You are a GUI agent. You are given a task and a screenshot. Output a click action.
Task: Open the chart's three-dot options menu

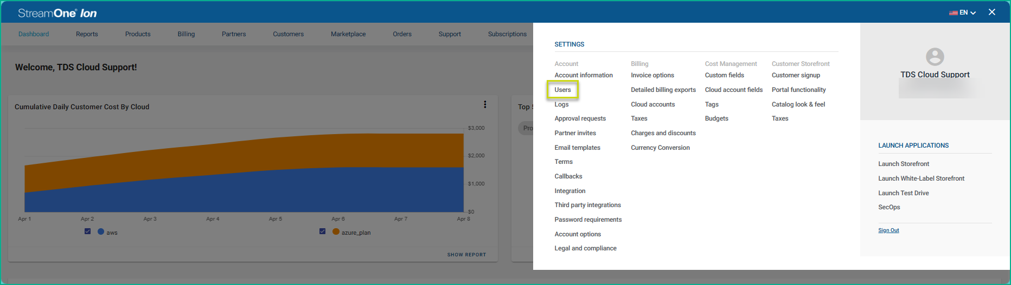[485, 104]
